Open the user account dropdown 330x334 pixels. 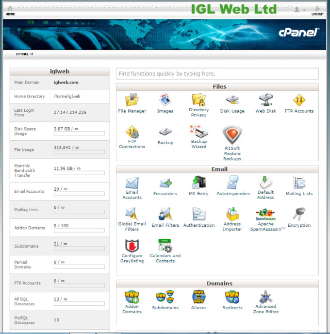pyautogui.click(x=300, y=10)
